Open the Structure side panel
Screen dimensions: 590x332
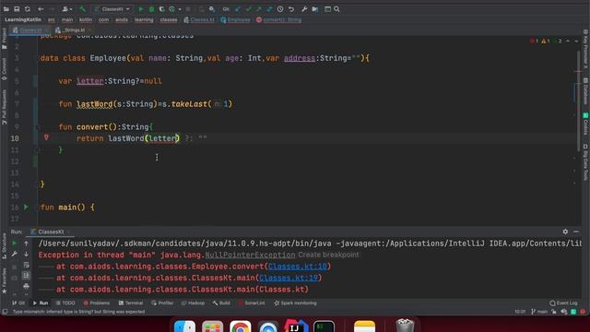4,245
